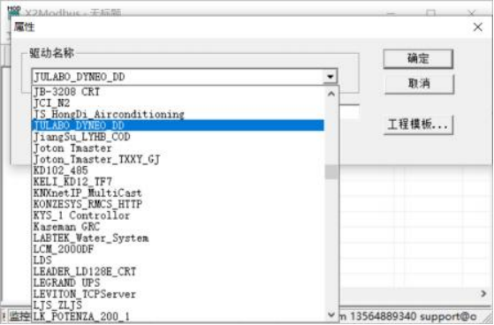The width and height of the screenshot is (494, 325).
Task: Close the 属性 dialog
Action: coord(477,27)
